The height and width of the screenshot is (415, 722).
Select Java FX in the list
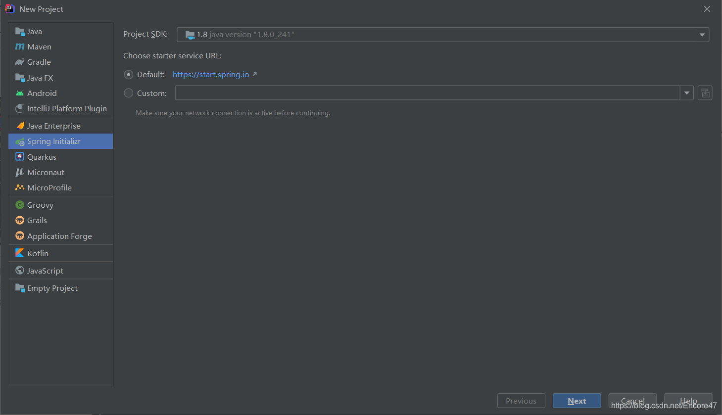click(x=61, y=78)
